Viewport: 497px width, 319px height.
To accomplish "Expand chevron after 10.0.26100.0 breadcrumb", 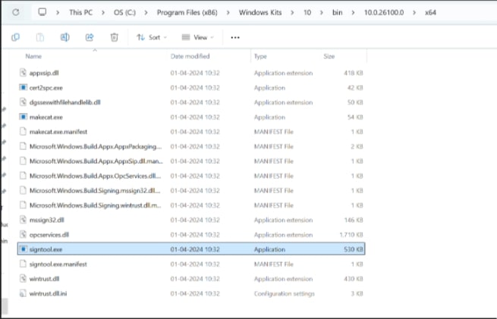I will point(414,13).
